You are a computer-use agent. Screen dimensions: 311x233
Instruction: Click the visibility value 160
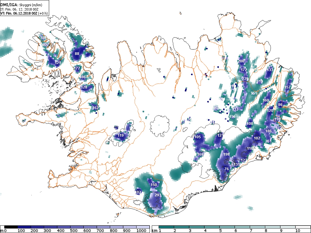coord(266,100)
